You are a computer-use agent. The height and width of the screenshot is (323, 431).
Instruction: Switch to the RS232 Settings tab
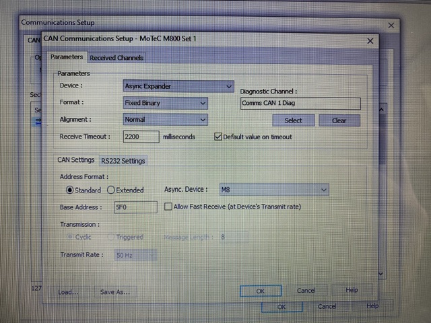pos(123,161)
